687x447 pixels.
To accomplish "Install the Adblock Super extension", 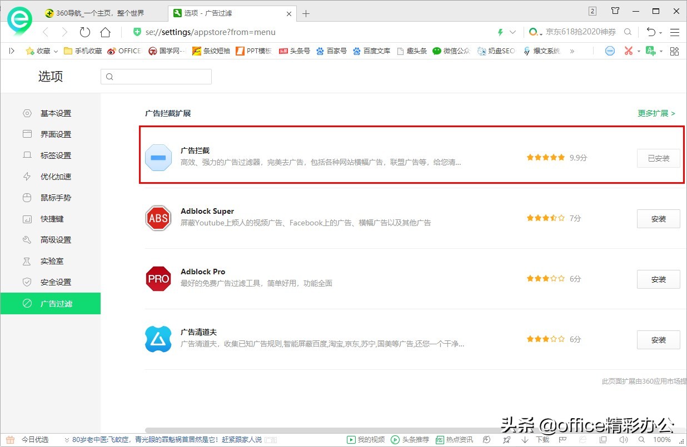I will pos(658,219).
